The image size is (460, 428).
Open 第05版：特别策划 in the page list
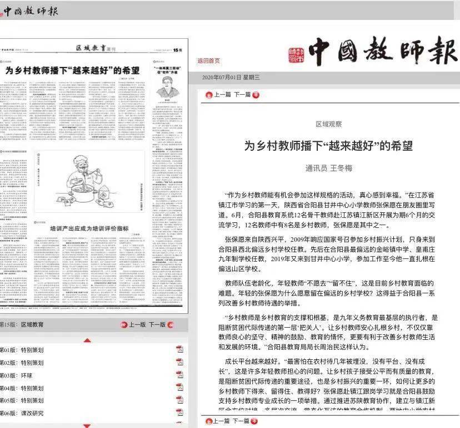pyautogui.click(x=22, y=400)
